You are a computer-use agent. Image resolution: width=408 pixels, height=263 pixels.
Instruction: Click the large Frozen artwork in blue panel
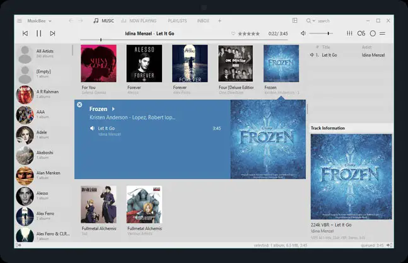268,139
